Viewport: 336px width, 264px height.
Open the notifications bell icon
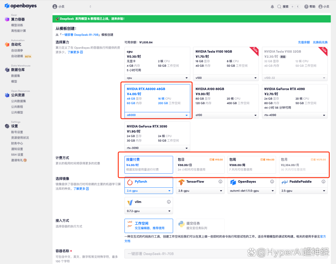click(272, 7)
